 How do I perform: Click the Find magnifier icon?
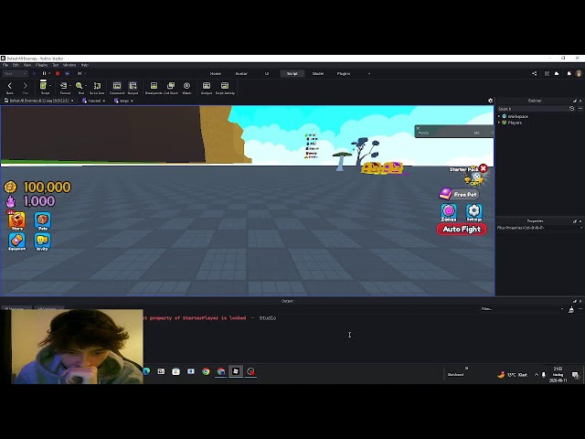[x=80, y=86]
